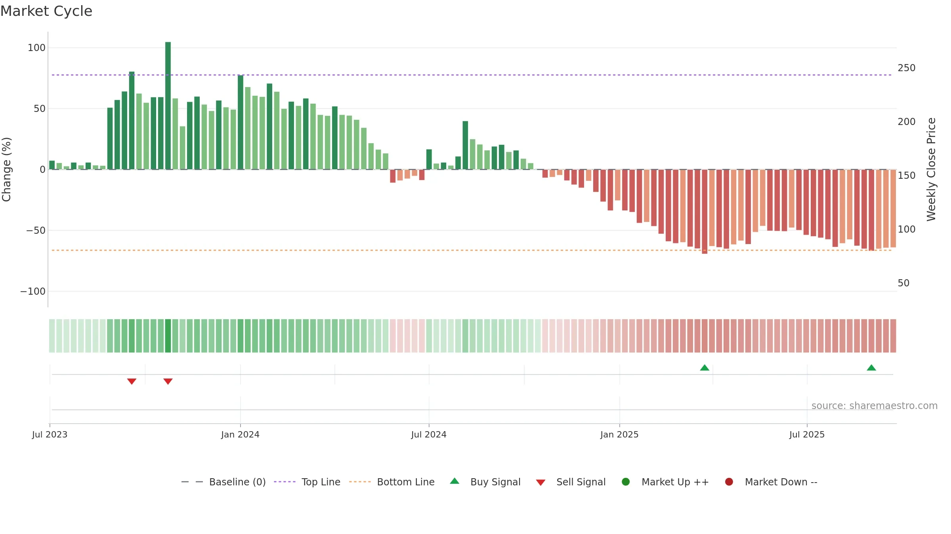Click the brightest green heatmap cell
The width and height of the screenshot is (951, 534).
click(x=168, y=336)
